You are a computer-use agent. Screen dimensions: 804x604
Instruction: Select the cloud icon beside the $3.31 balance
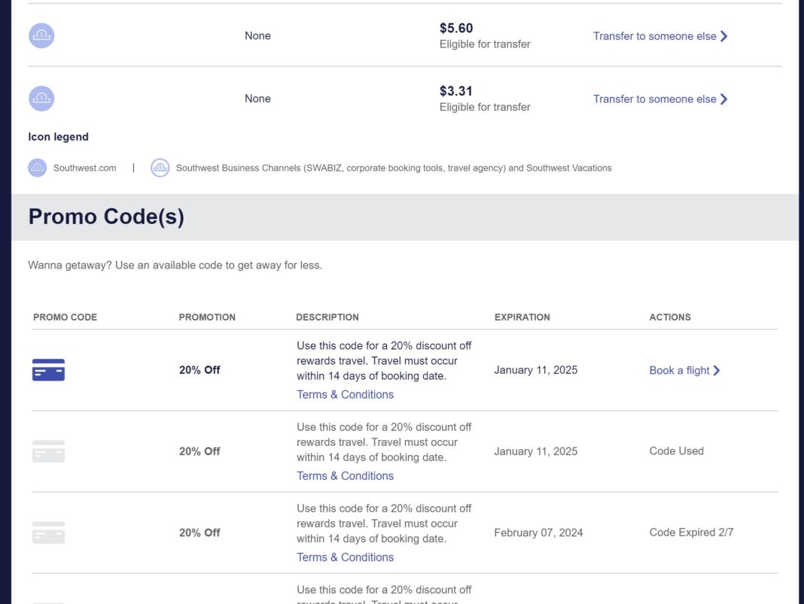point(41,98)
